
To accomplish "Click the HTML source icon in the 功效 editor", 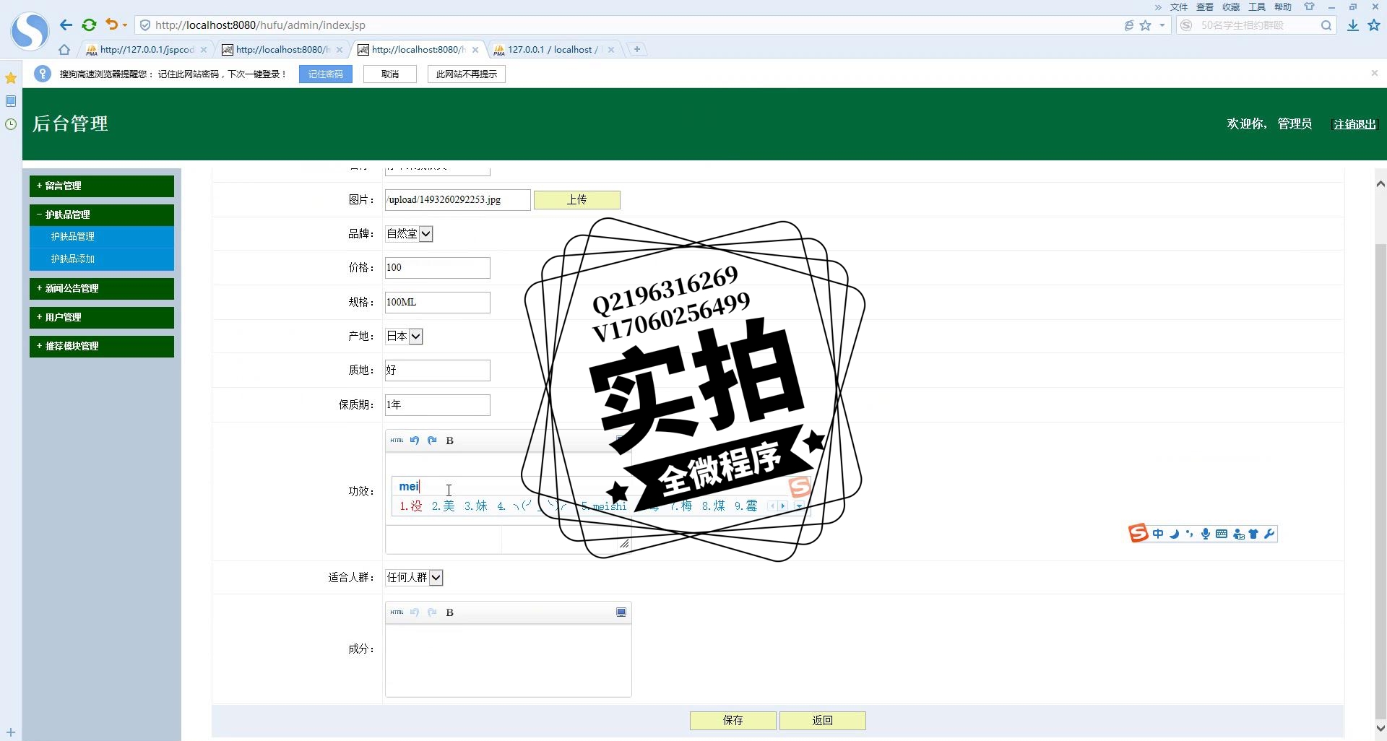I will pos(397,440).
